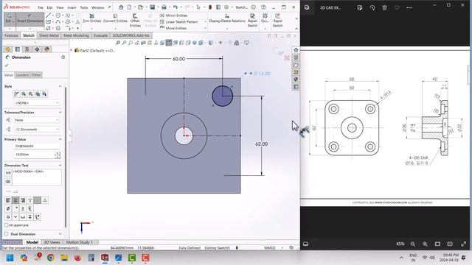Open the Style NONE dropdown
The width and height of the screenshot is (472, 265).
[x=36, y=103]
